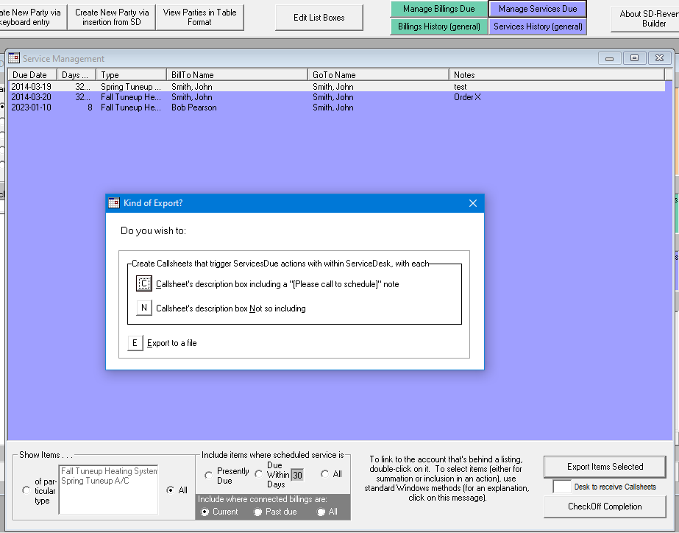The width and height of the screenshot is (679, 533).
Task: Open Edit List Boxes
Action: [x=319, y=17]
